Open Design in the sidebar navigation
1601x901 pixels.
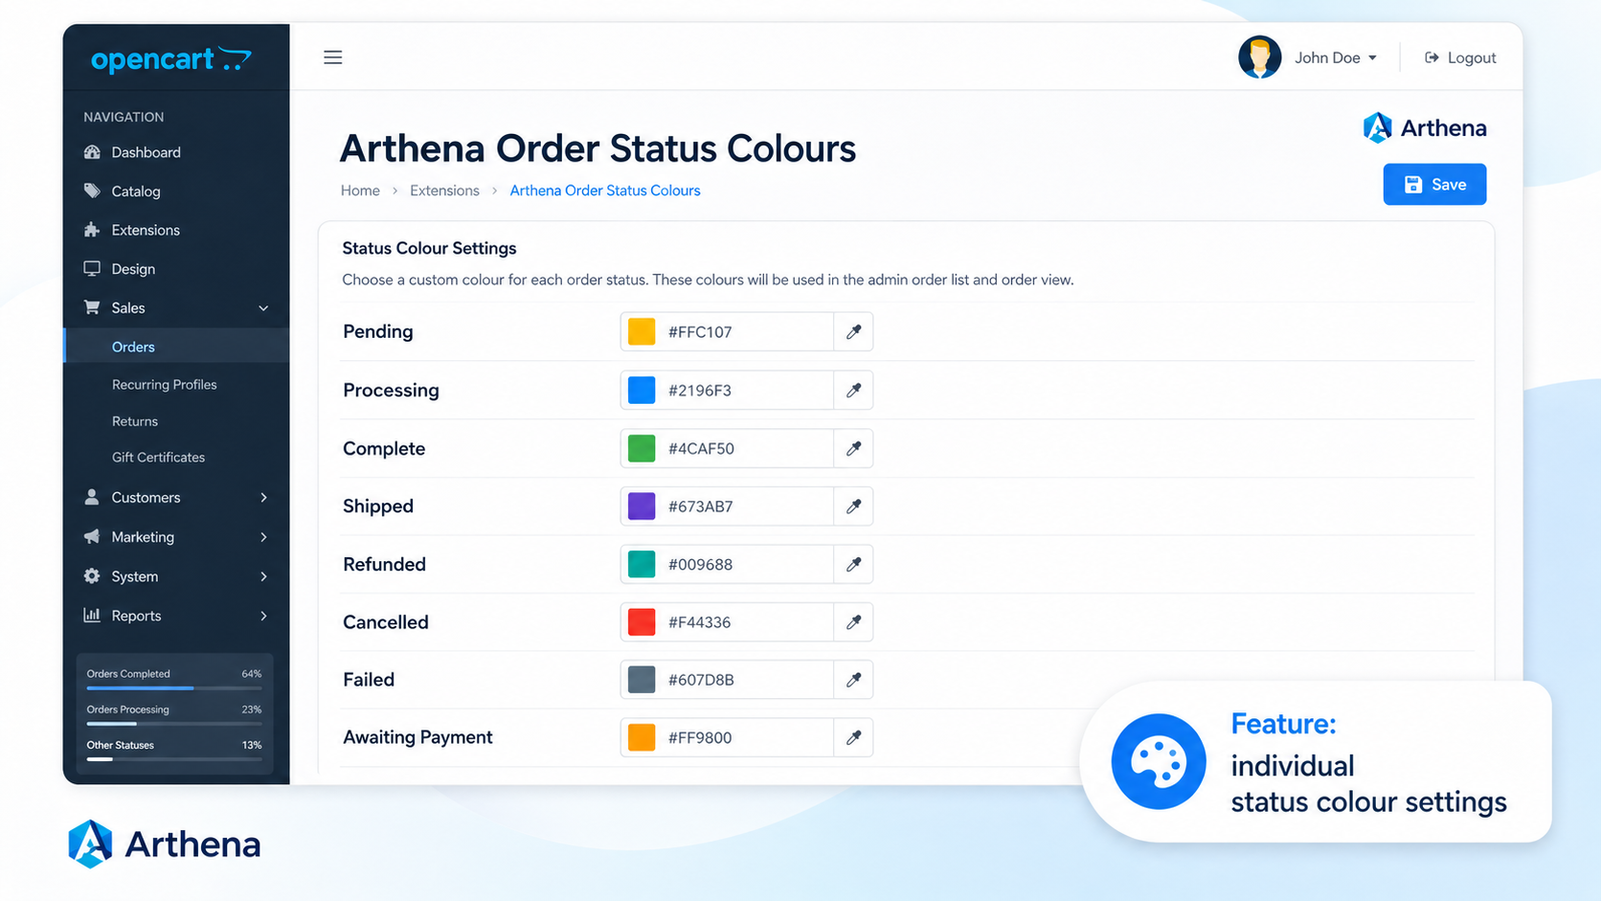tap(133, 269)
